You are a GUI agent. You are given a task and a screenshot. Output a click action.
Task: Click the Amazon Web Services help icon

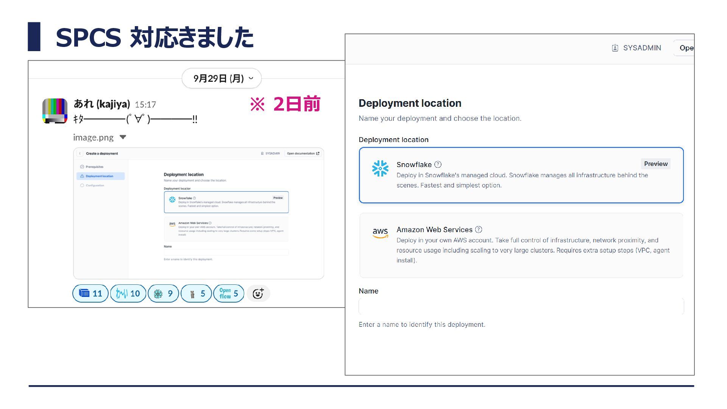[x=479, y=229]
